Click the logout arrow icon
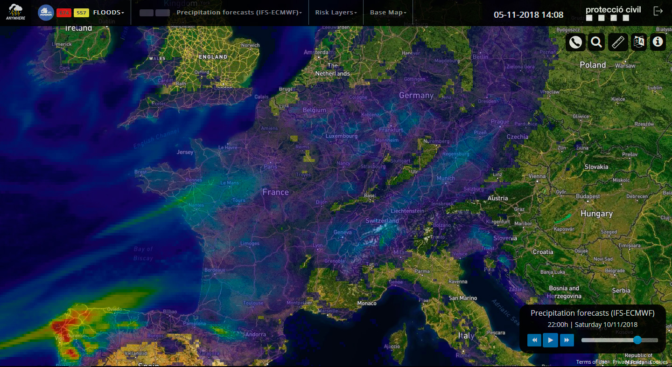 pyautogui.click(x=658, y=11)
